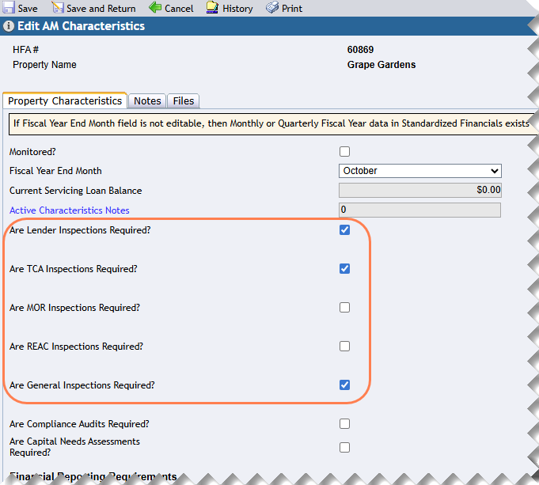This screenshot has height=485, width=539.
Task: Click the green Cancel arrow icon
Action: point(155,8)
